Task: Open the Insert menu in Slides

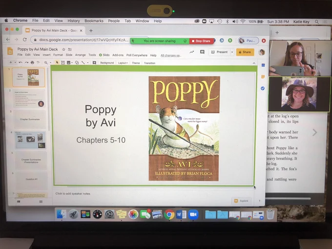Action: (46, 55)
